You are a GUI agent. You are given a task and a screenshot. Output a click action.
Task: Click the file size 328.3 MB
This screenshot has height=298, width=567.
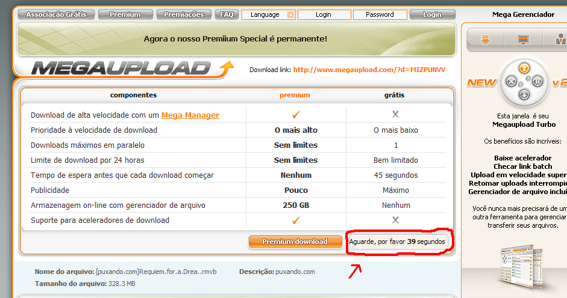click(x=122, y=284)
